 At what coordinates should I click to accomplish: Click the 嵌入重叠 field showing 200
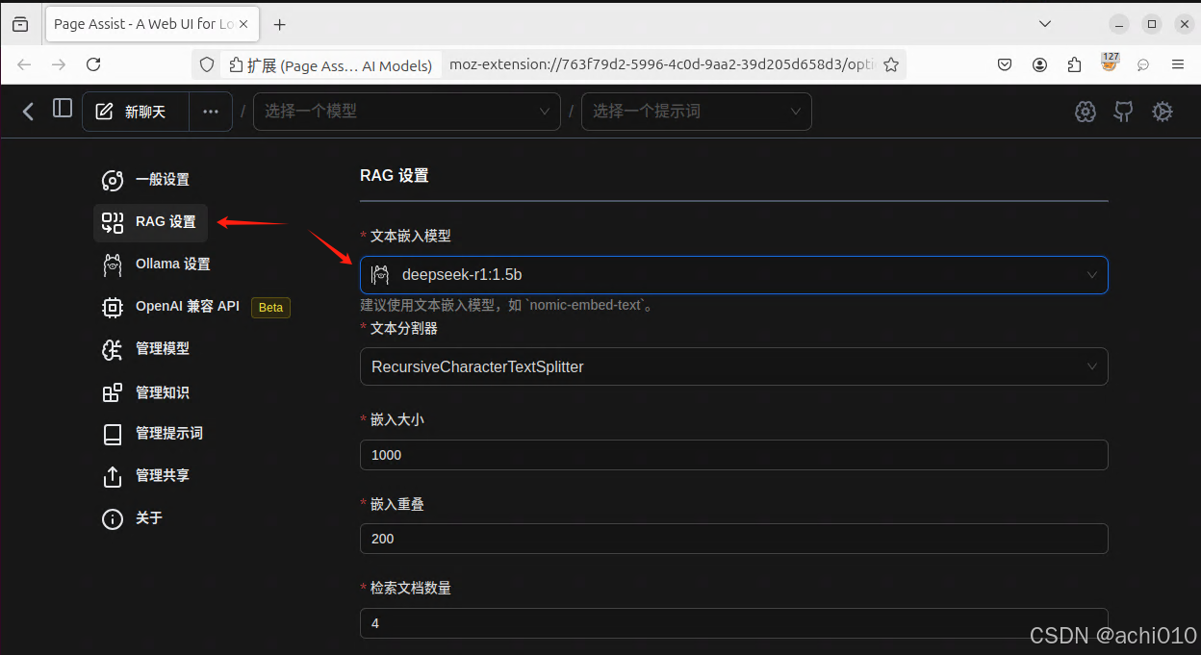click(x=734, y=539)
